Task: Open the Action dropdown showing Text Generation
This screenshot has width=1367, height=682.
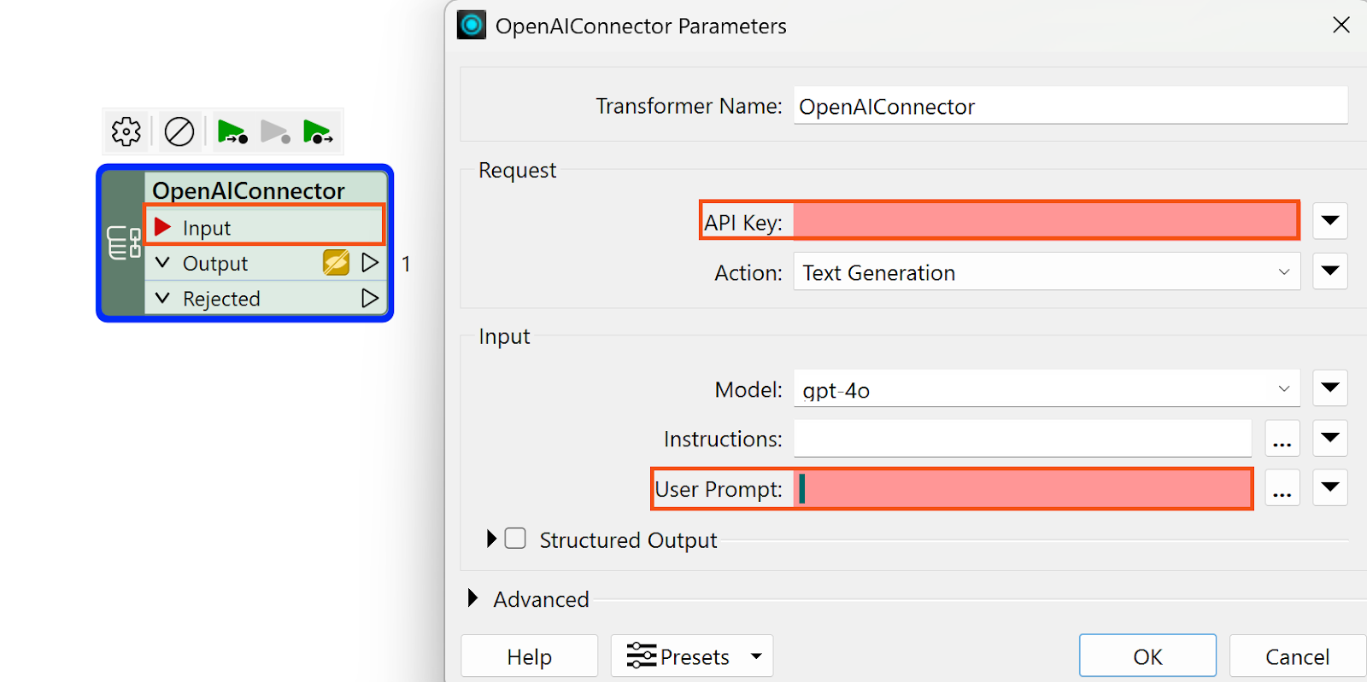Action: click(1047, 272)
